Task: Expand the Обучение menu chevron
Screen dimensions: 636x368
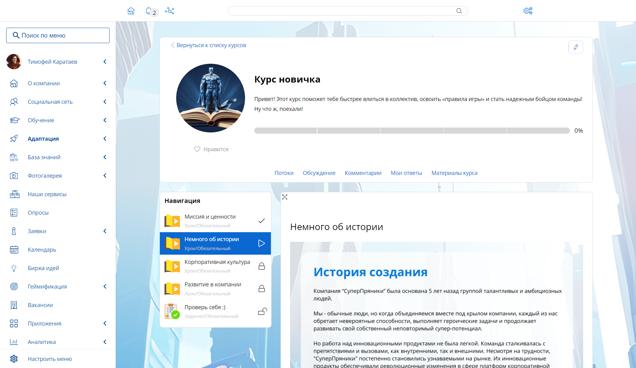Action: (105, 120)
